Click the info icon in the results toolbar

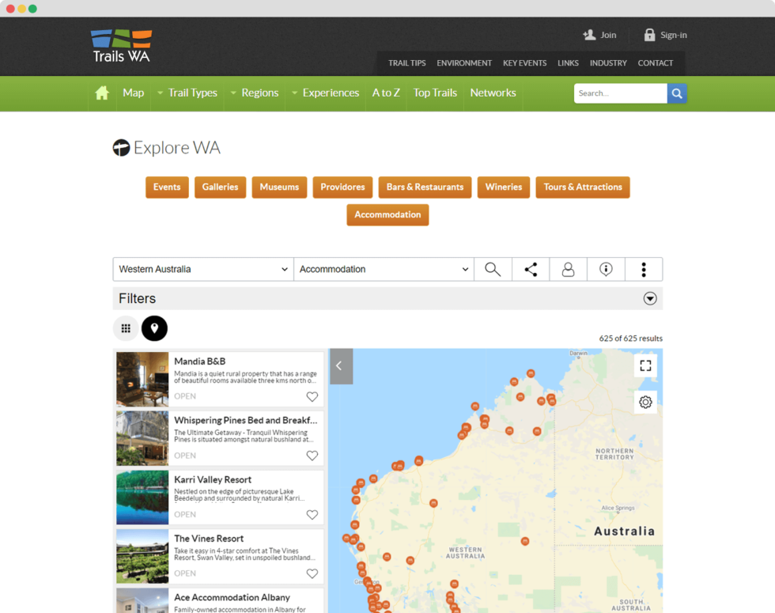606,269
